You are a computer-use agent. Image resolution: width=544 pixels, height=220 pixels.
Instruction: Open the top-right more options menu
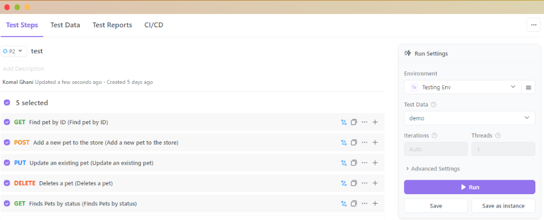(533, 25)
